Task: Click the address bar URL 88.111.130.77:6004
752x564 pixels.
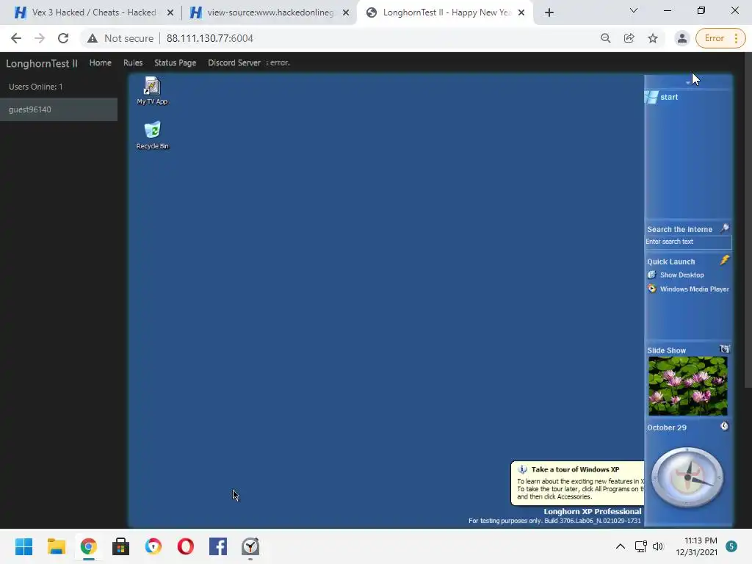Action: (209, 38)
